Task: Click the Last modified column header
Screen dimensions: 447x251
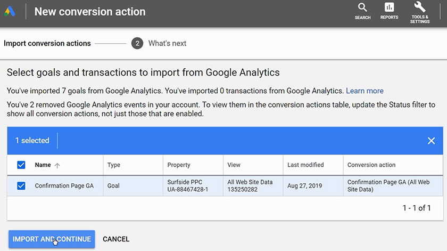Action: click(305, 165)
